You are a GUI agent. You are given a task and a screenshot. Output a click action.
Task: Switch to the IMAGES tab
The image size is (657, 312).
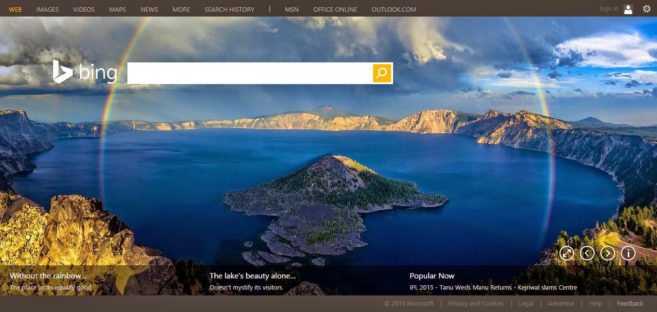47,9
